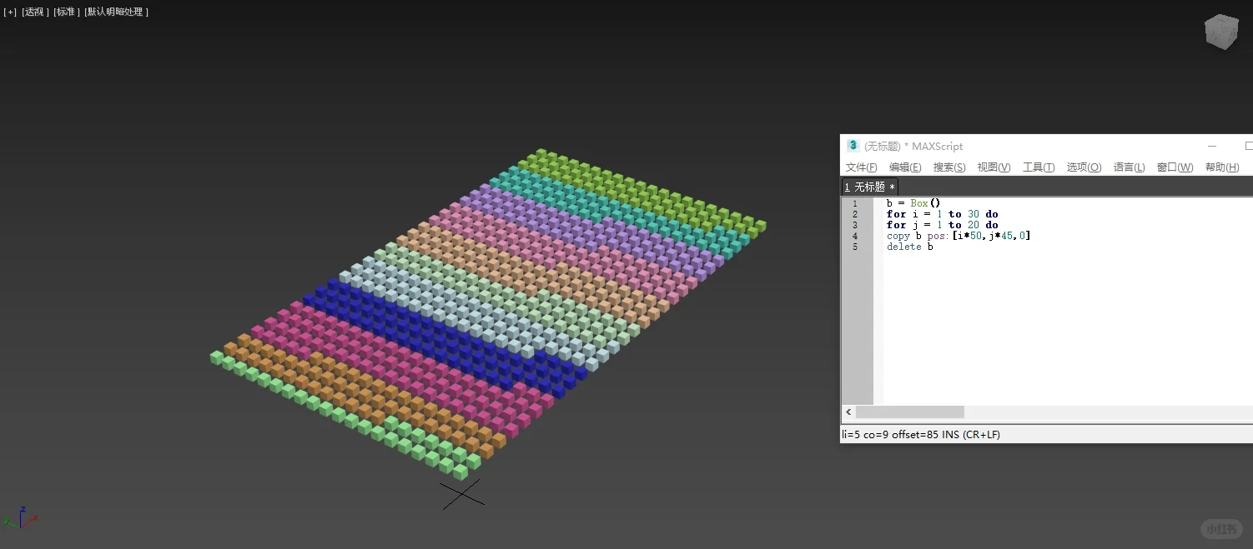Open the 搜索(S) search menu
The width and height of the screenshot is (1253, 549).
click(x=949, y=167)
